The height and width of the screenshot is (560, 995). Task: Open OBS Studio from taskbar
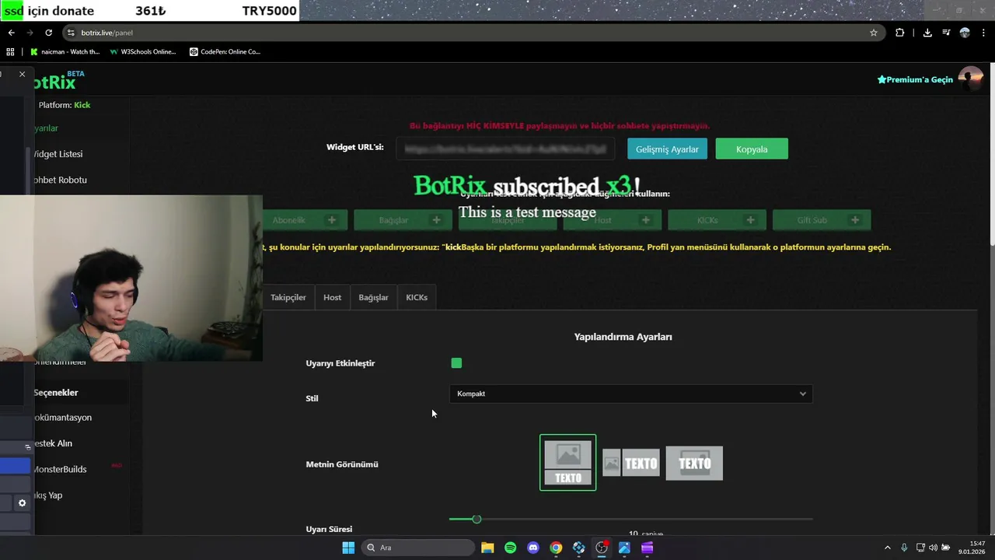[602, 548]
